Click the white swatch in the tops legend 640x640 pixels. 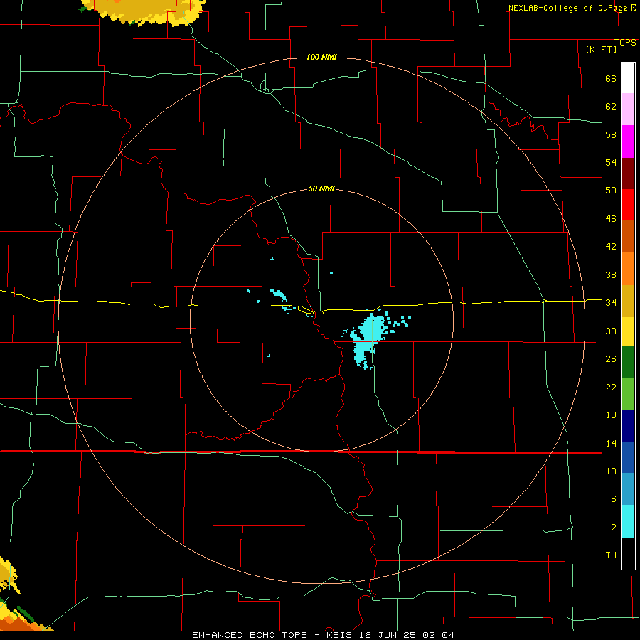pos(628,78)
